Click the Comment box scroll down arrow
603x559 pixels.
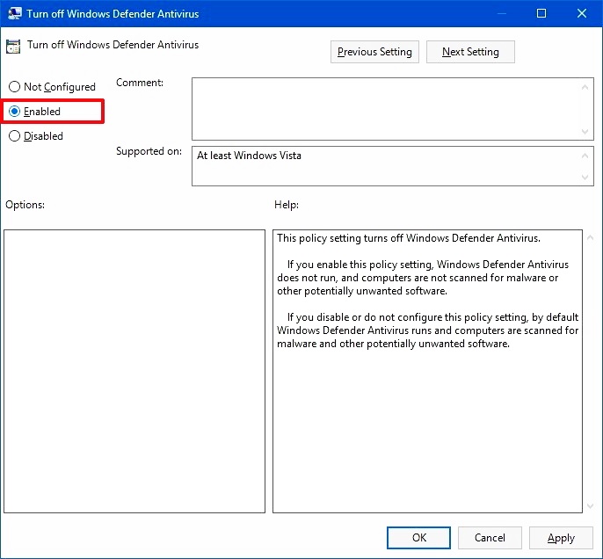pos(585,132)
